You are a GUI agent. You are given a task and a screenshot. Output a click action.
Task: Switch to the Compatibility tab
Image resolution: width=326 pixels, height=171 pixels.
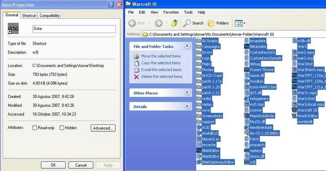[49, 16]
